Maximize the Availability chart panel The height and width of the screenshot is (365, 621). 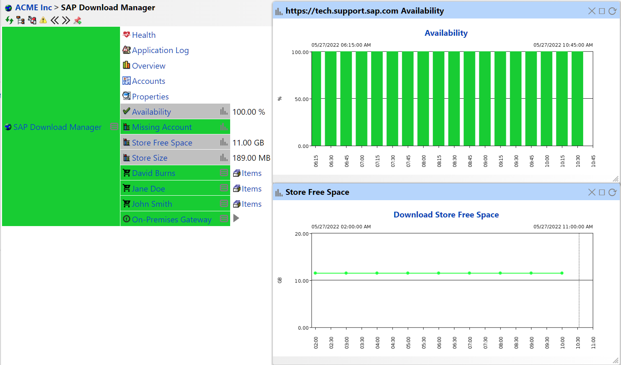602,11
